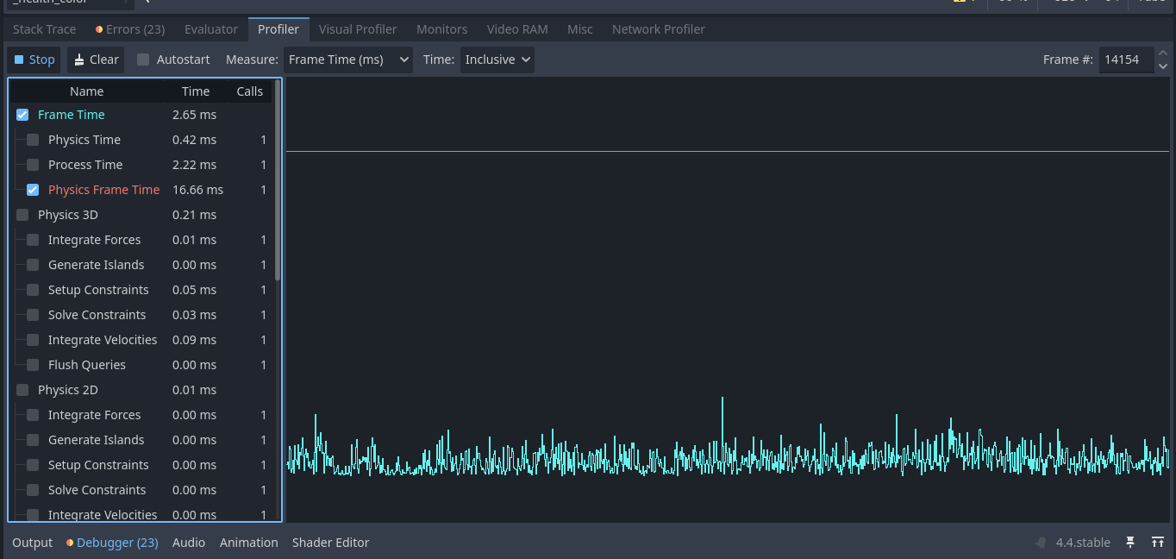
Task: Increase the frame number with up arrow
Action: pyautogui.click(x=1162, y=53)
